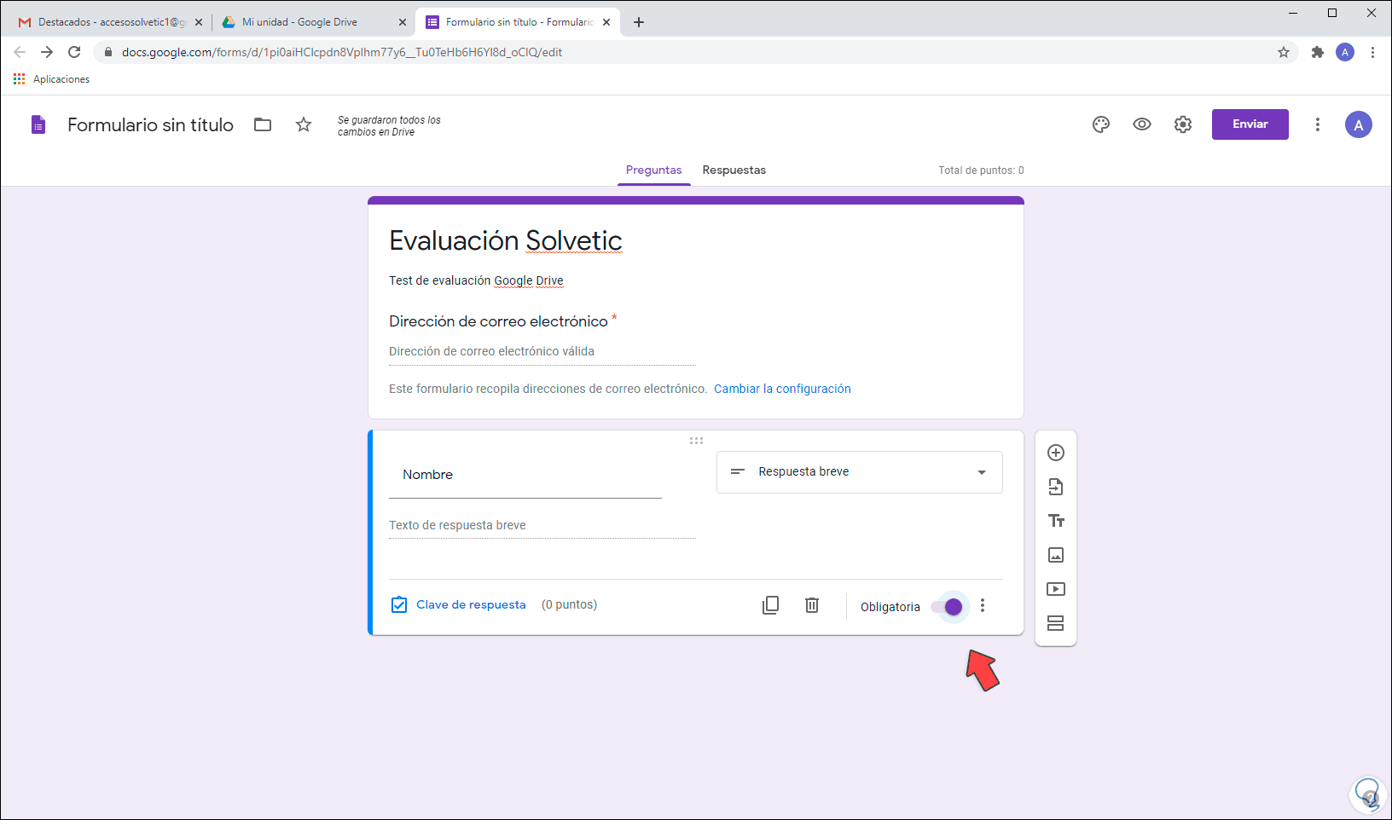Image resolution: width=1392 pixels, height=820 pixels.
Task: Open form settings gear
Action: (x=1183, y=124)
